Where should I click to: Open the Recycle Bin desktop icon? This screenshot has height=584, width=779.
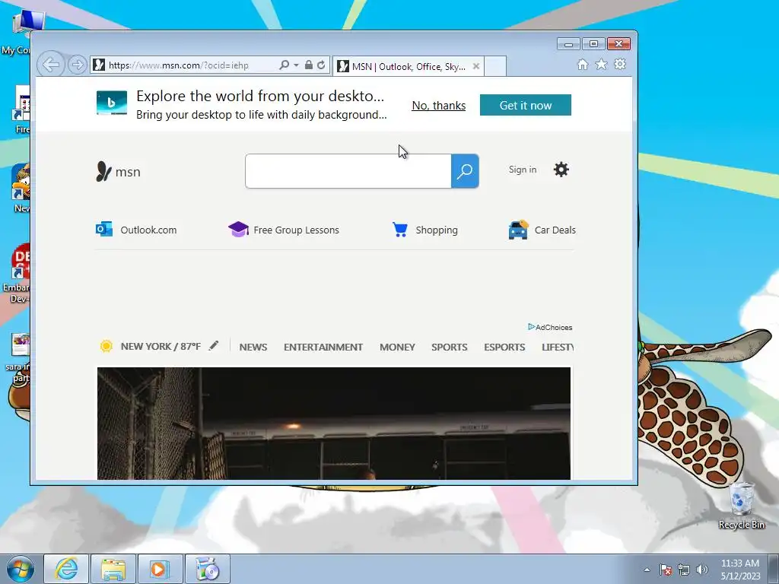click(x=741, y=506)
